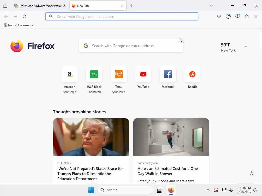This screenshot has height=196, width=262.
Task: Open 'We're Not Prepared' NBC News headline
Action: pos(90,174)
